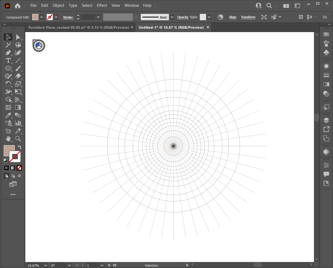Choose the Direct Selection tool
The height and width of the screenshot is (268, 333).
click(x=18, y=37)
